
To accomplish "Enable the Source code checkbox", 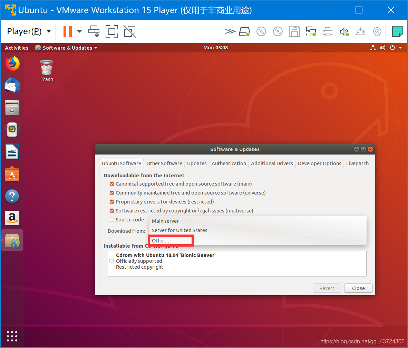I will pyautogui.click(x=112, y=220).
